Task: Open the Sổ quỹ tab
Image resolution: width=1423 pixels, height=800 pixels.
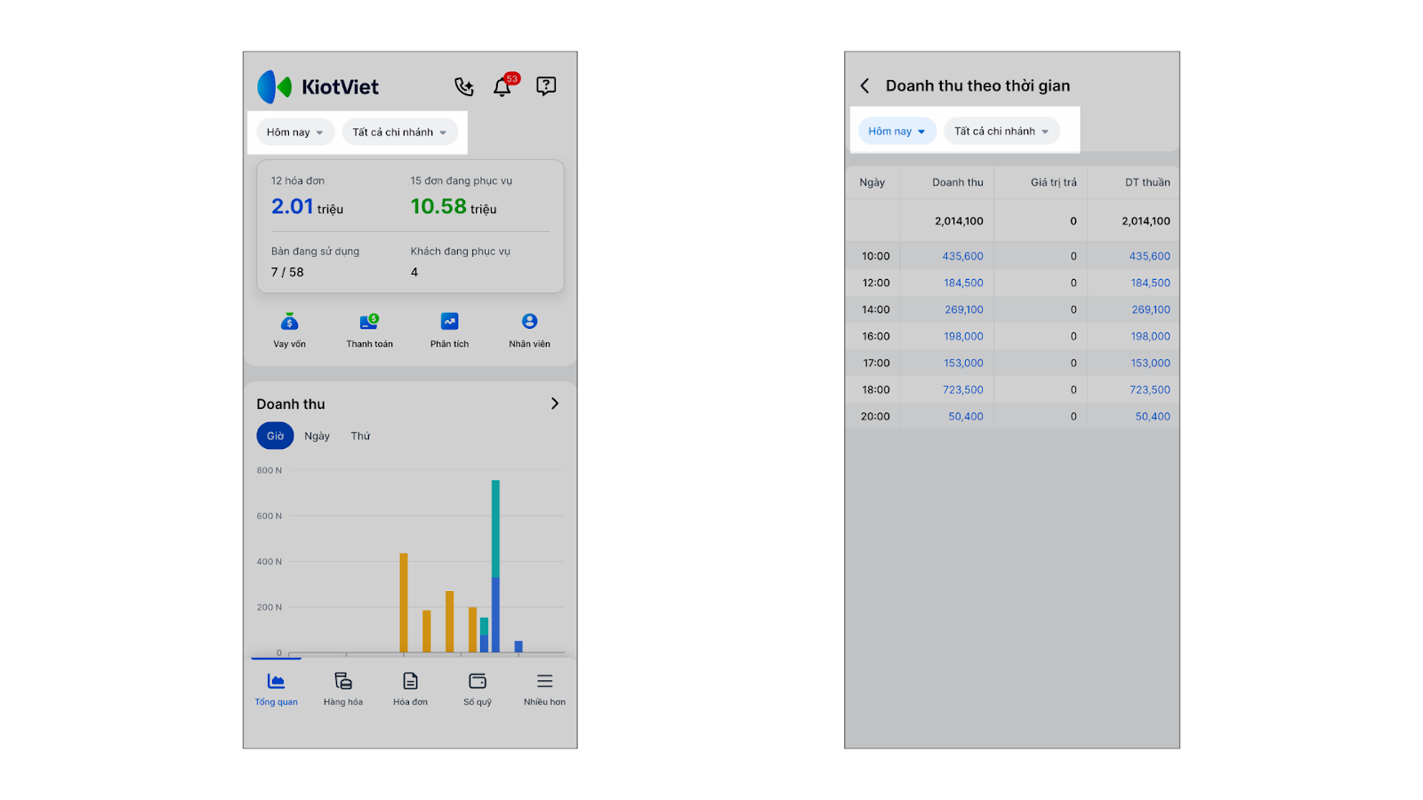Action: pos(478,690)
